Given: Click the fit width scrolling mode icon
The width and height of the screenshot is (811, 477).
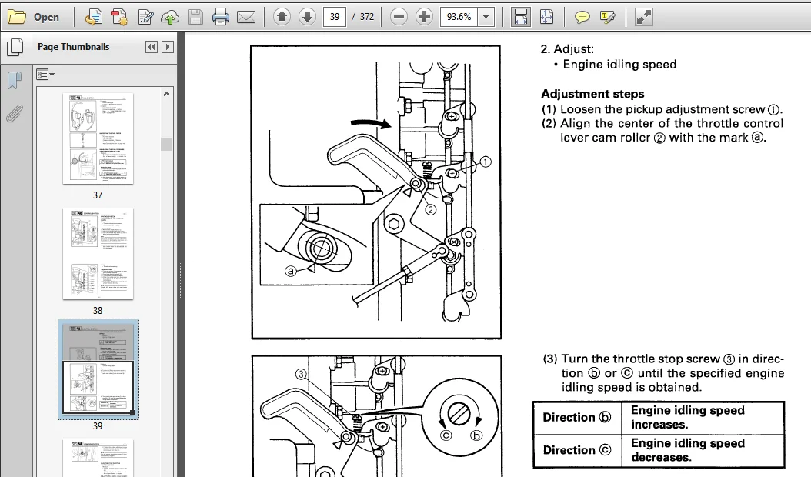Looking at the screenshot, I should [520, 17].
